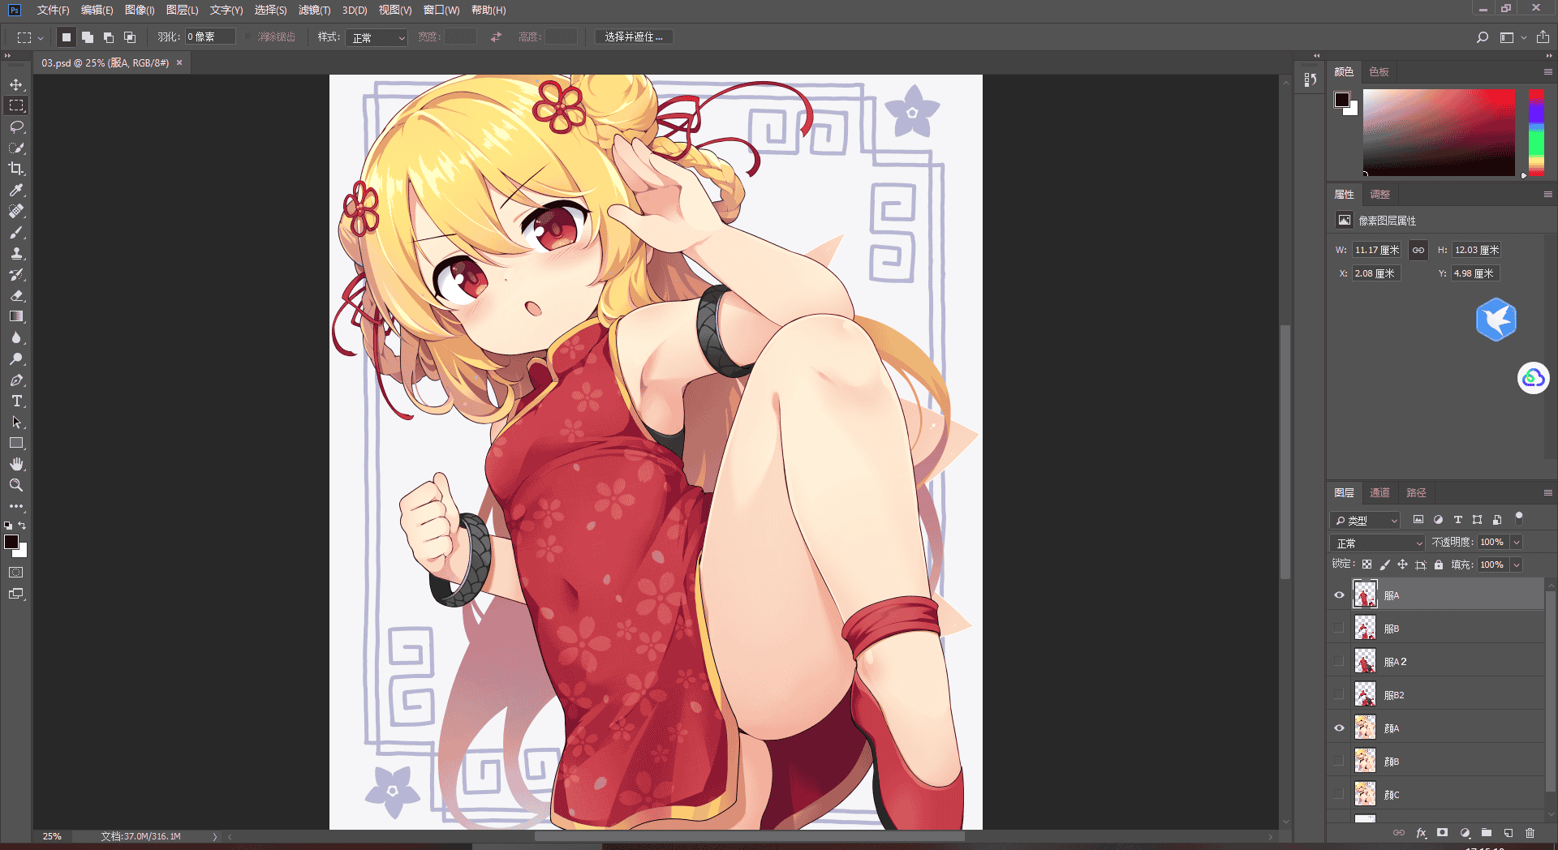Close the 03.psd document tab
This screenshot has height=850, width=1558.
(x=179, y=62)
